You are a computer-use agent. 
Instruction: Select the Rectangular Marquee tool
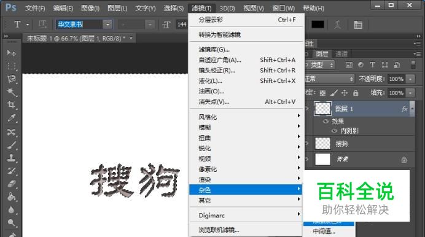[11, 66]
